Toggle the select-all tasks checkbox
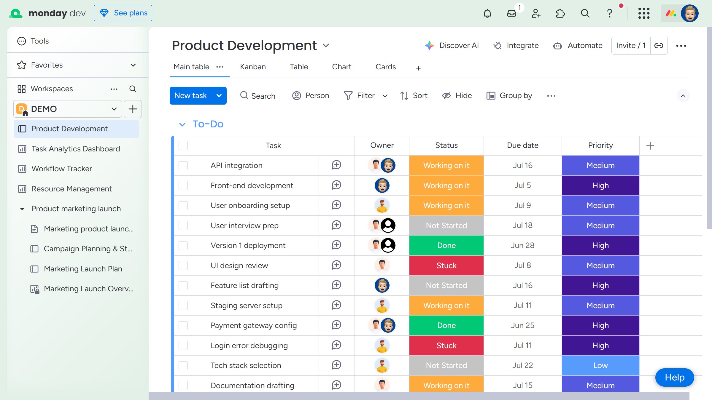 183,145
